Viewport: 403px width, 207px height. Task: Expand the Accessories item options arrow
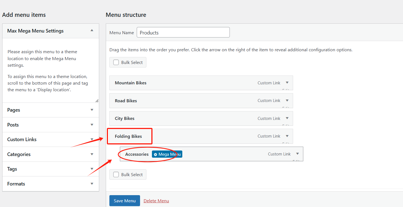[297, 154]
